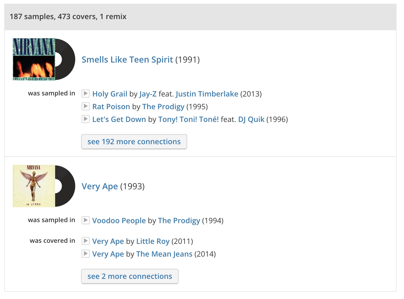Play the Let's Get Down preview
Viewport: 404px width, 299px height.
click(85, 119)
